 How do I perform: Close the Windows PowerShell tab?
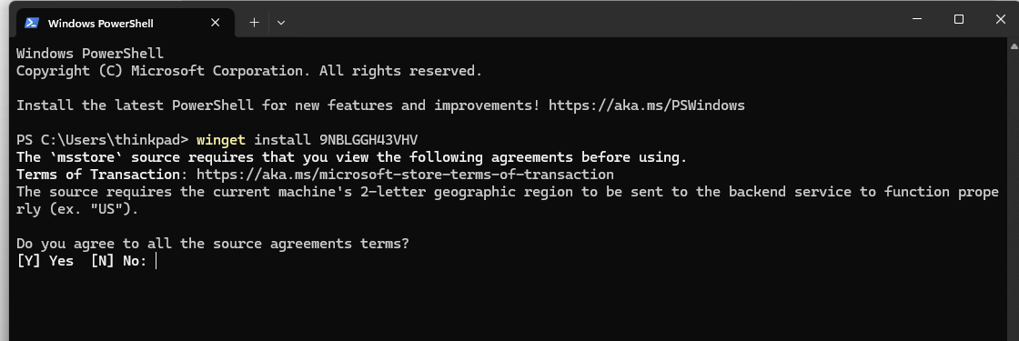[x=215, y=23]
